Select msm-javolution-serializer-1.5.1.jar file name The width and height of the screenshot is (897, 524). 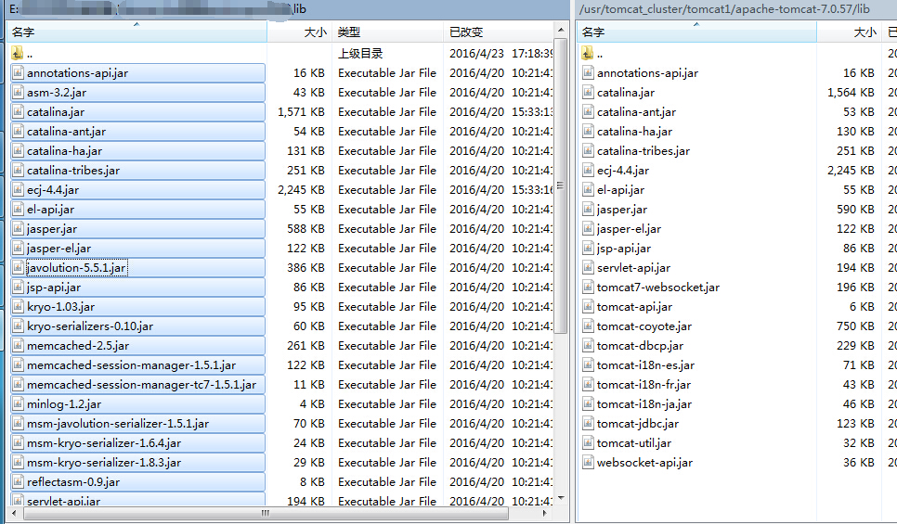(118, 424)
